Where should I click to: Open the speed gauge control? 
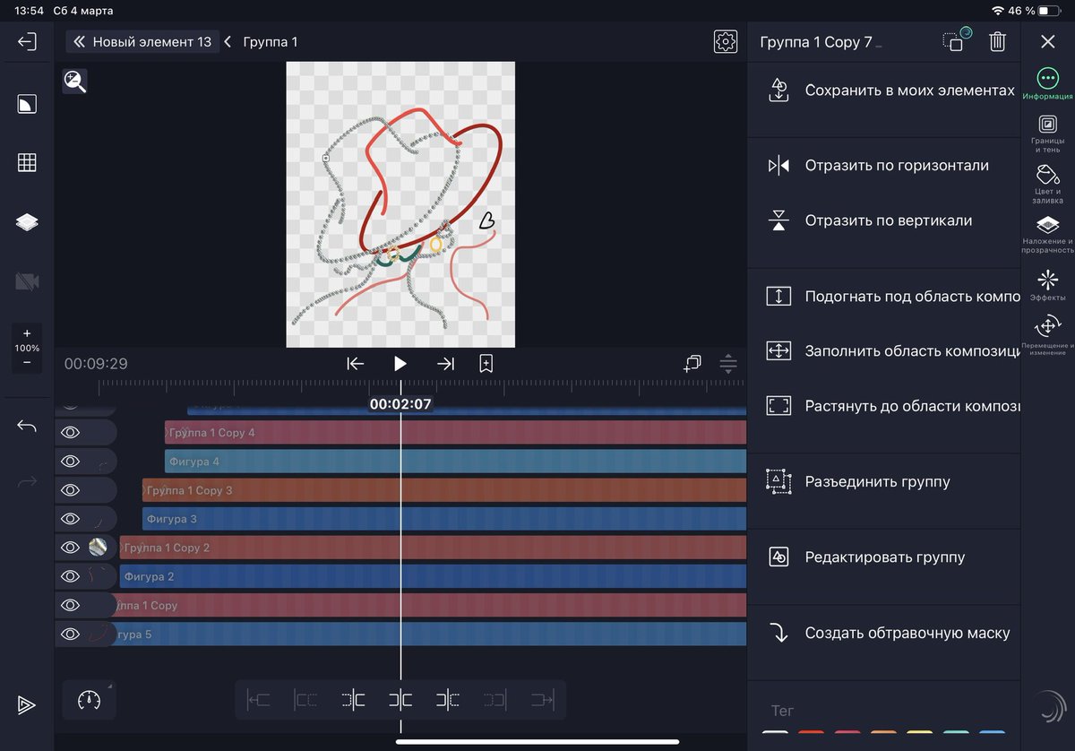tap(89, 700)
